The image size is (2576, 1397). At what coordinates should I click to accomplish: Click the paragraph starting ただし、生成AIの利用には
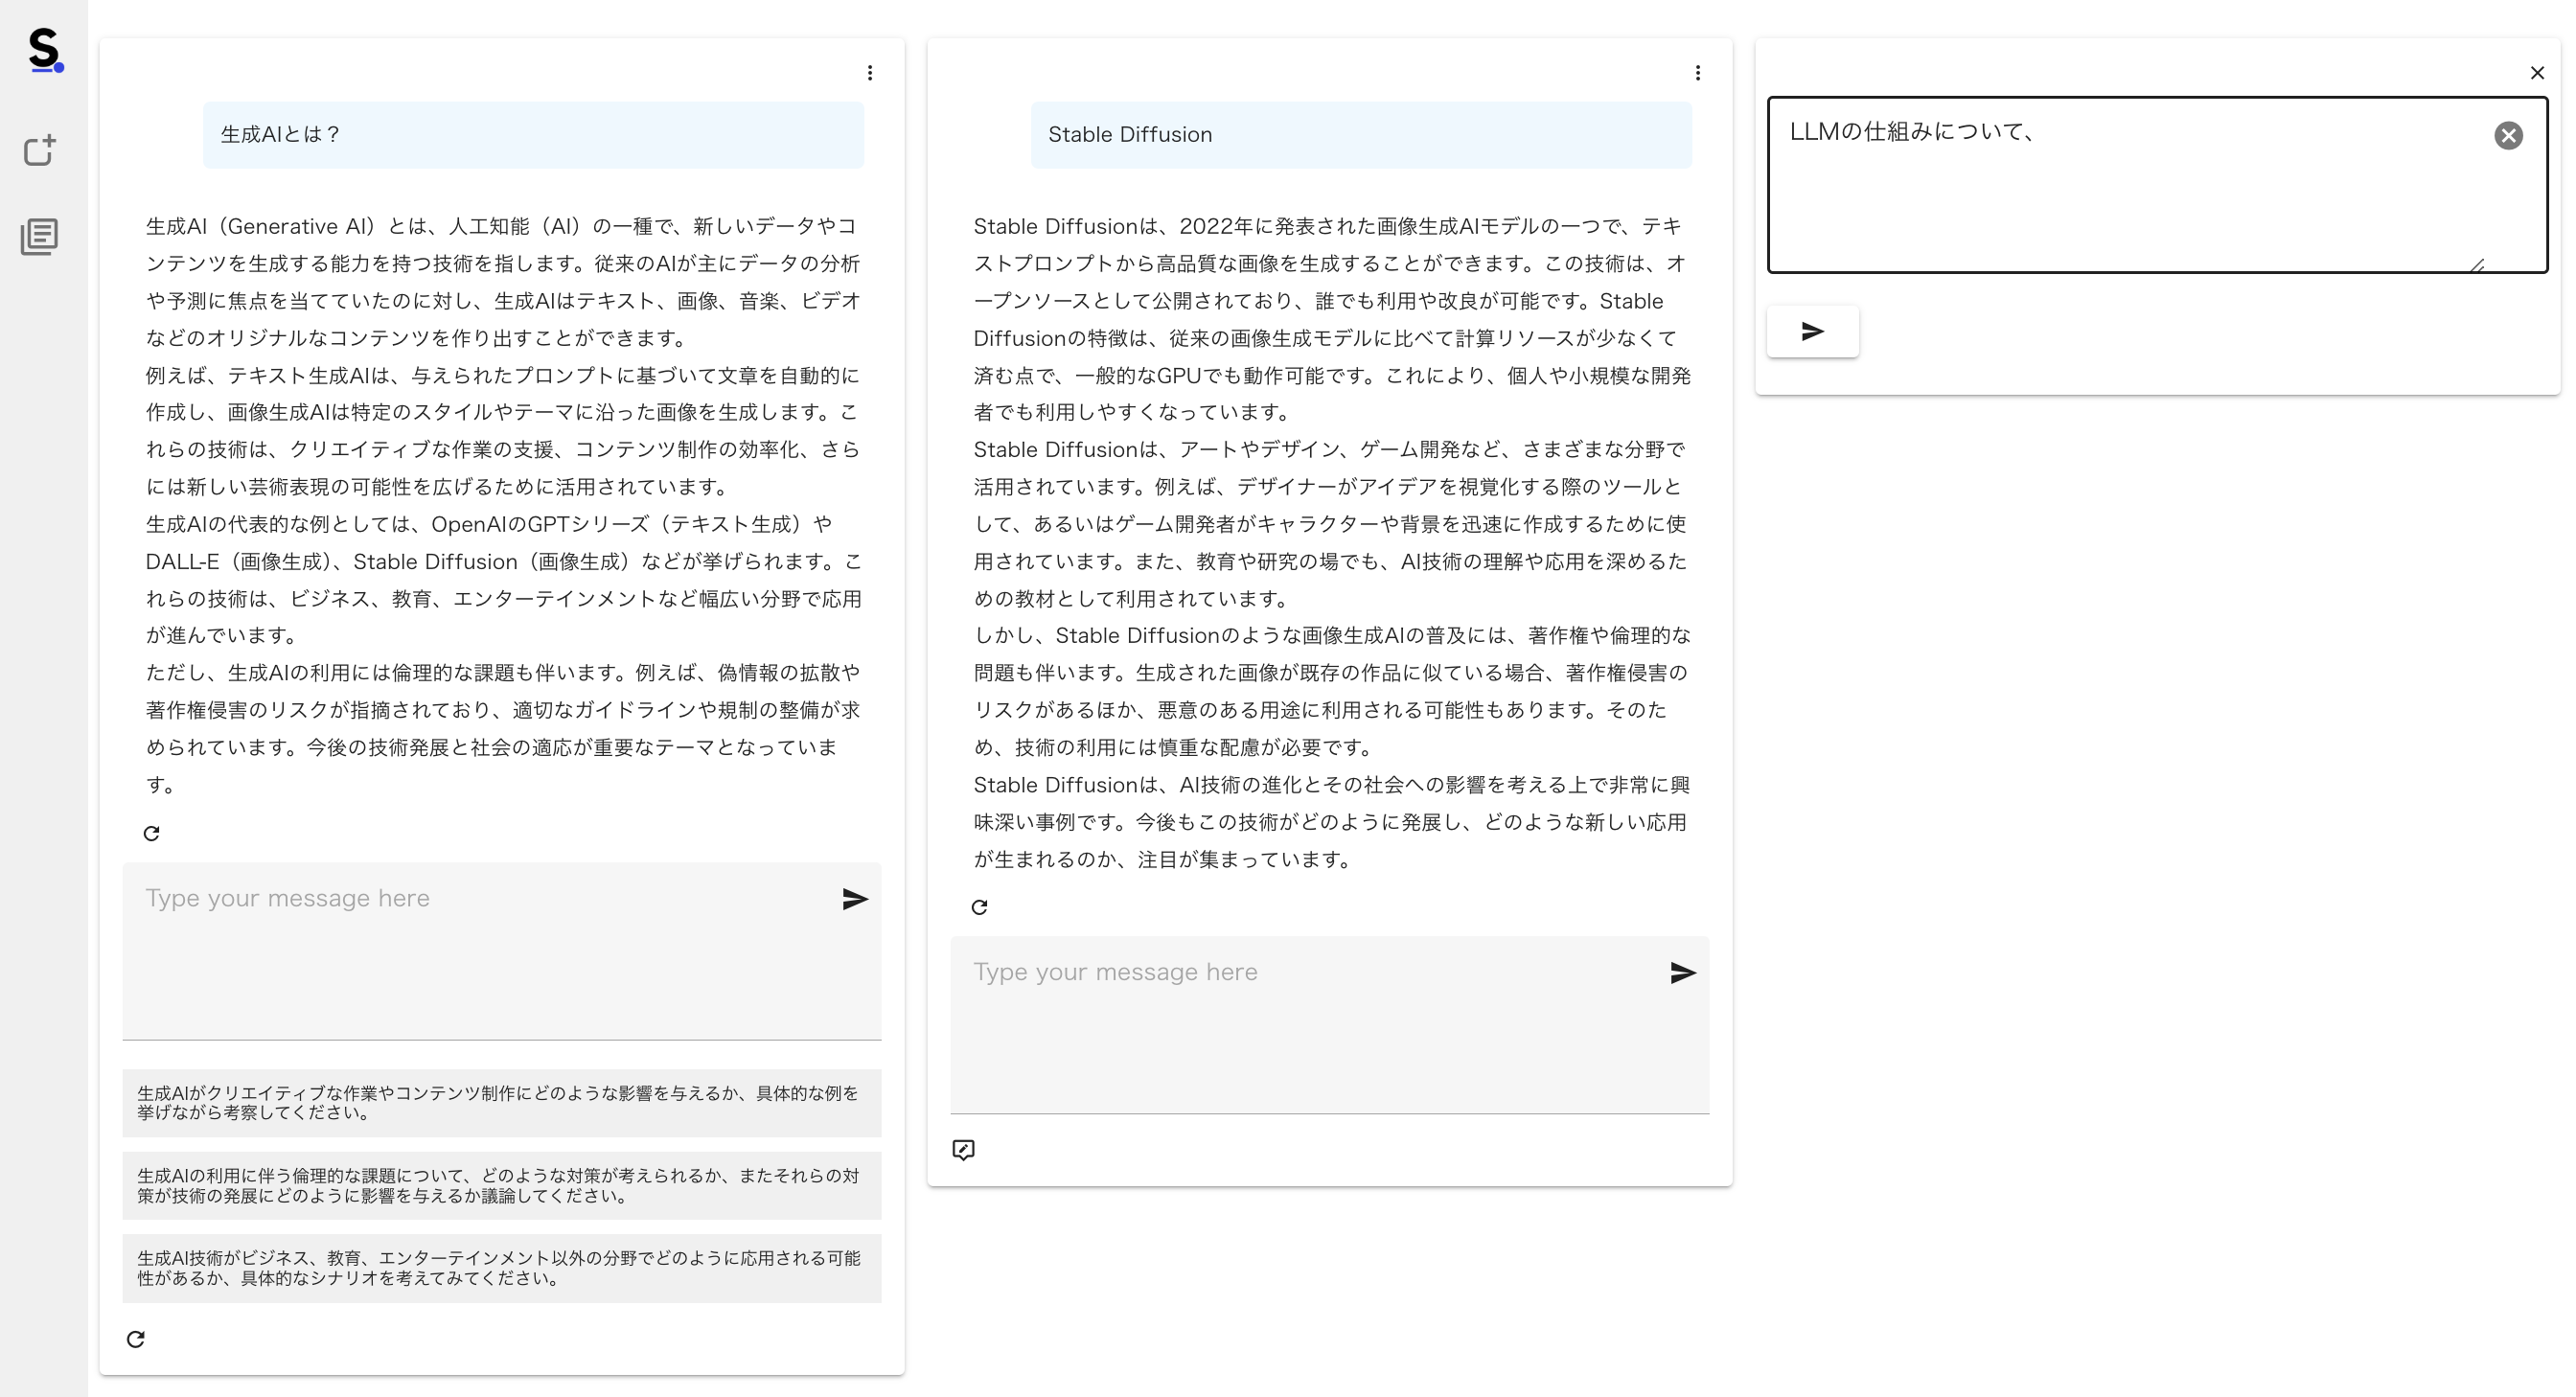tap(503, 729)
